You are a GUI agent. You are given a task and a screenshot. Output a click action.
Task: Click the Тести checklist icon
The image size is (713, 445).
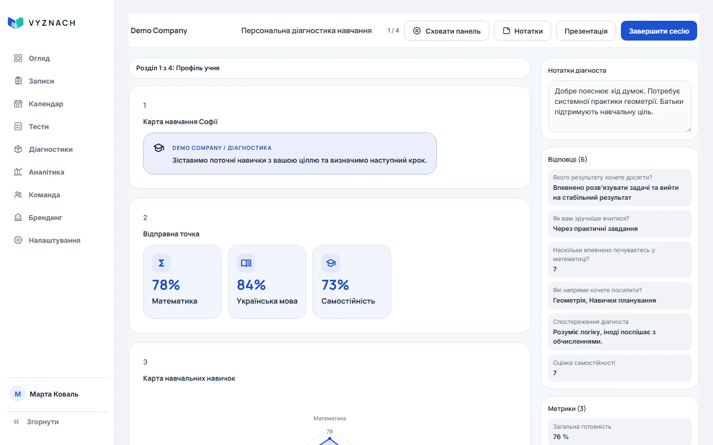coord(18,127)
